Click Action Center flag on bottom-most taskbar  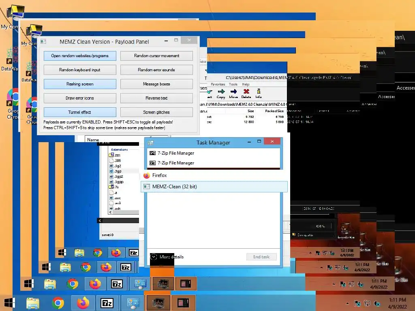tap(357, 303)
